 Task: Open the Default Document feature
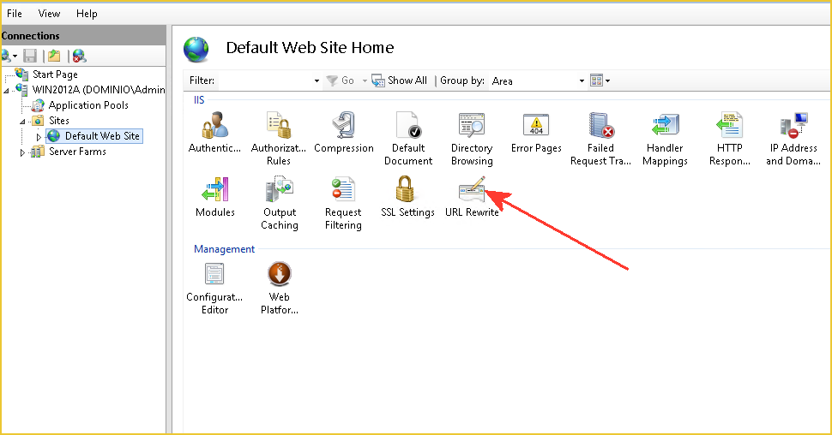pyautogui.click(x=408, y=139)
